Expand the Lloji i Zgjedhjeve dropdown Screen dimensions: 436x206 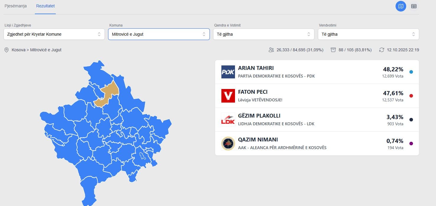pyautogui.click(x=54, y=34)
